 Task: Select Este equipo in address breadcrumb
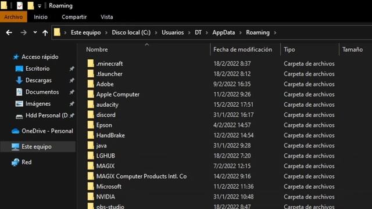[85, 33]
